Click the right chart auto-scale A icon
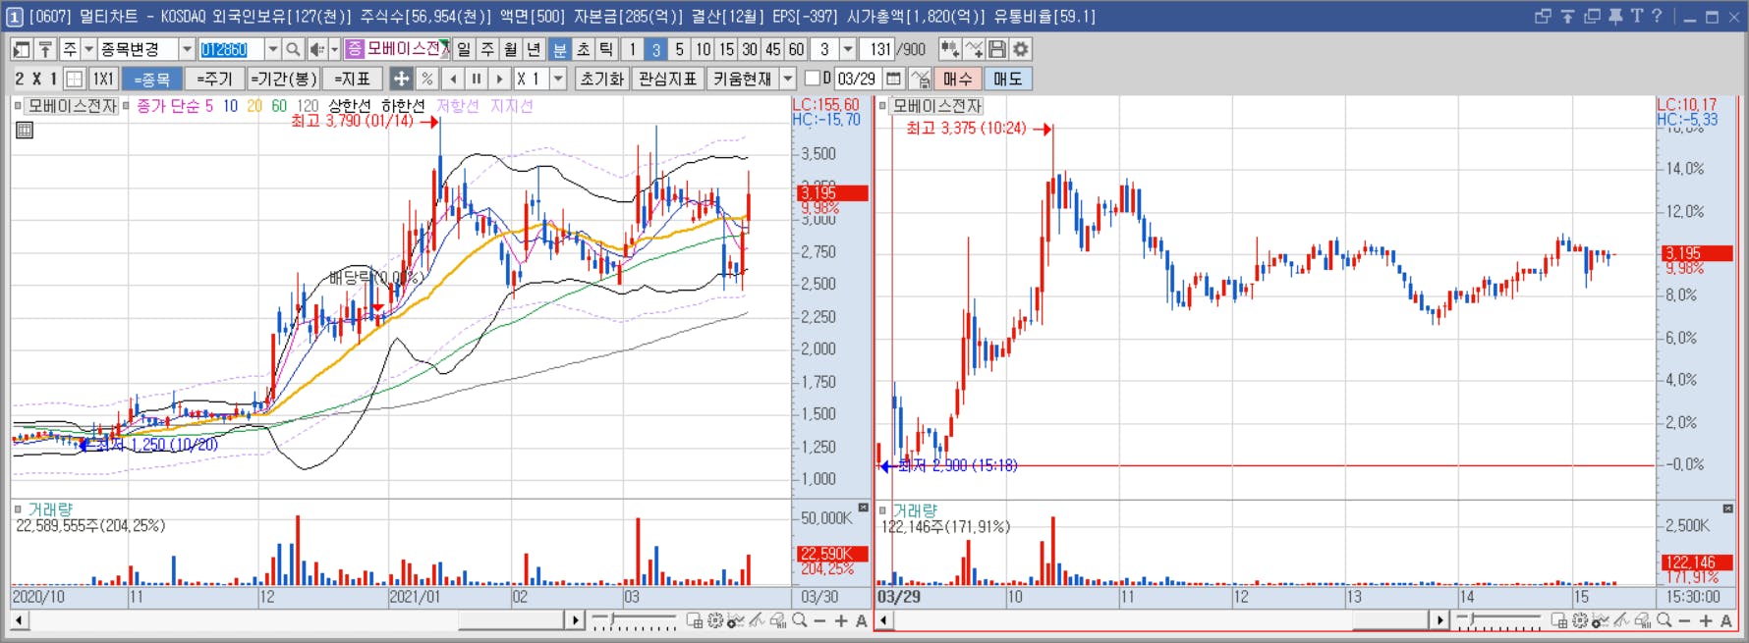1749x643 pixels. tap(1726, 620)
